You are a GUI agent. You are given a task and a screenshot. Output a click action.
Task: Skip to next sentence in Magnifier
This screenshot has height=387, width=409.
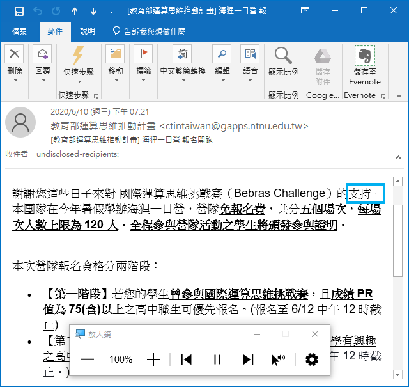[x=248, y=359]
